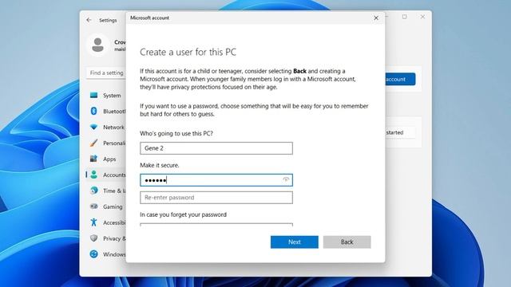Open Network settings icon in sidebar

94,127
